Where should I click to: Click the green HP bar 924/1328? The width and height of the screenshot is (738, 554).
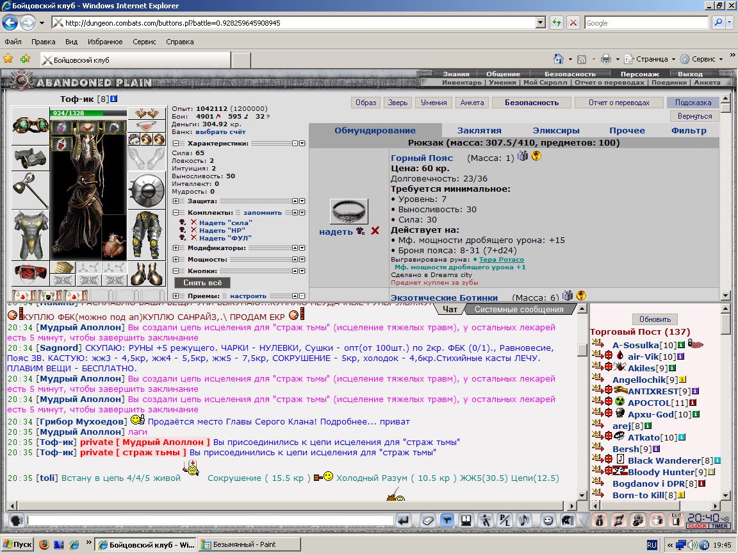[x=88, y=113]
